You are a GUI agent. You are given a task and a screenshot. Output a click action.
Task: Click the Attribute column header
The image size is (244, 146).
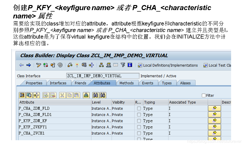point(55,102)
